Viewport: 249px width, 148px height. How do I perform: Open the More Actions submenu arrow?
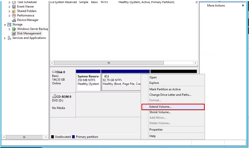coord(243,6)
